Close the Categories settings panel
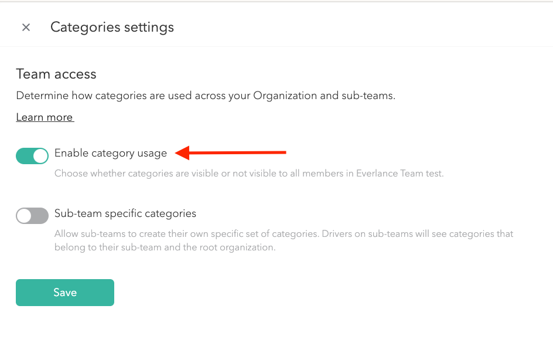 tap(26, 27)
